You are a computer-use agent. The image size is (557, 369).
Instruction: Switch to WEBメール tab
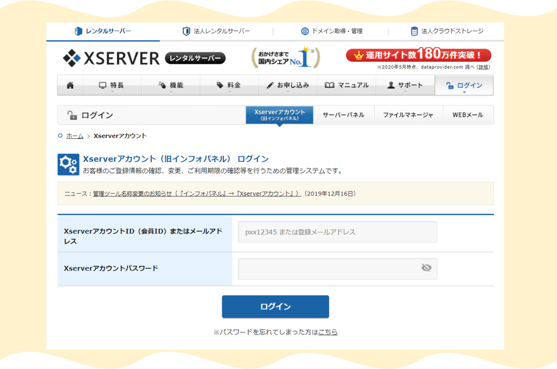click(x=468, y=115)
